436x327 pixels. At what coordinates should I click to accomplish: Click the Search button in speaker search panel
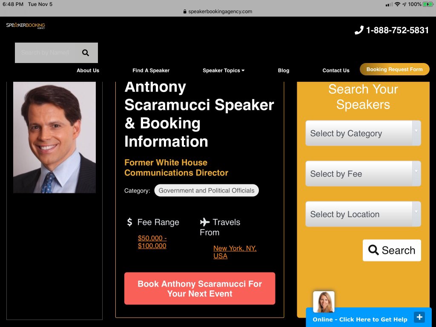(x=392, y=250)
